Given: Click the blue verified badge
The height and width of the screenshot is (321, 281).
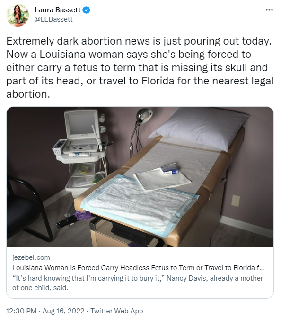Looking at the screenshot, I should point(87,10).
